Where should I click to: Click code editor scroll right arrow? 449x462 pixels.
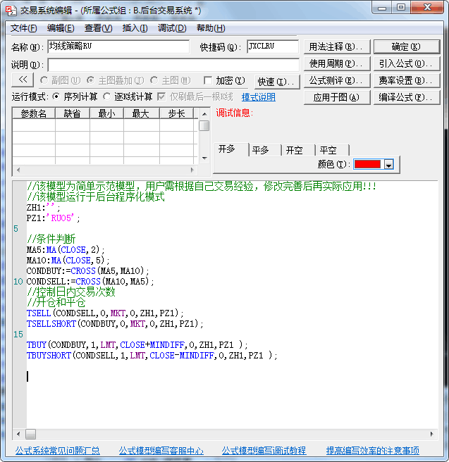tap(431, 434)
